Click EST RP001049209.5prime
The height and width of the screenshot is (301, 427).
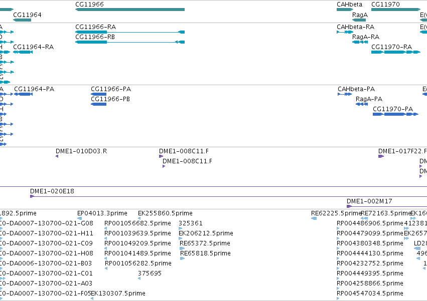coord(106,248)
